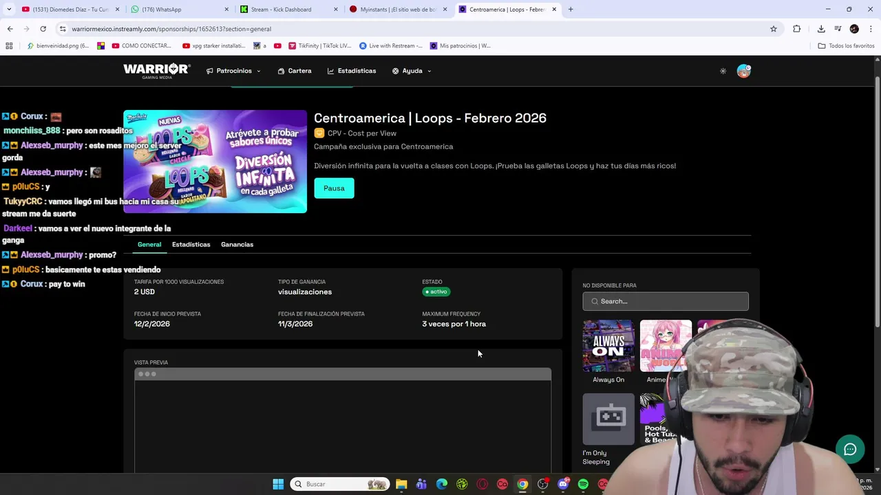Click the '3 veces por 1 hora' value

pyautogui.click(x=454, y=324)
